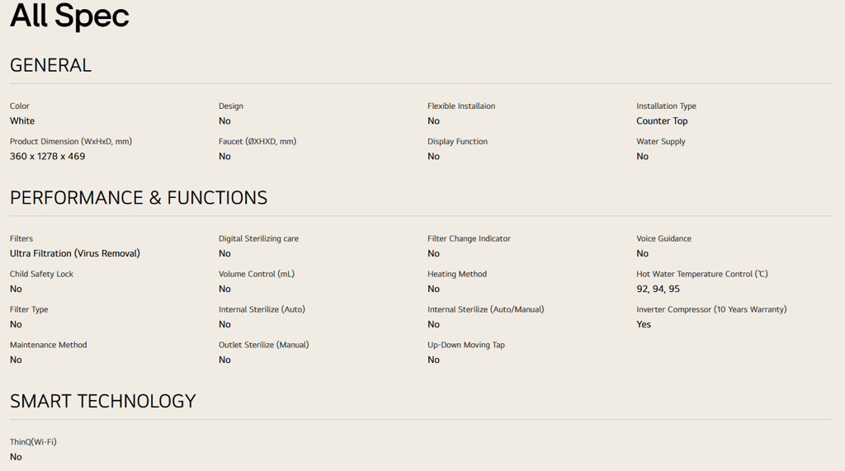Click the ThinQ(Wi-Fi) label
This screenshot has width=845, height=471.
pyautogui.click(x=33, y=442)
